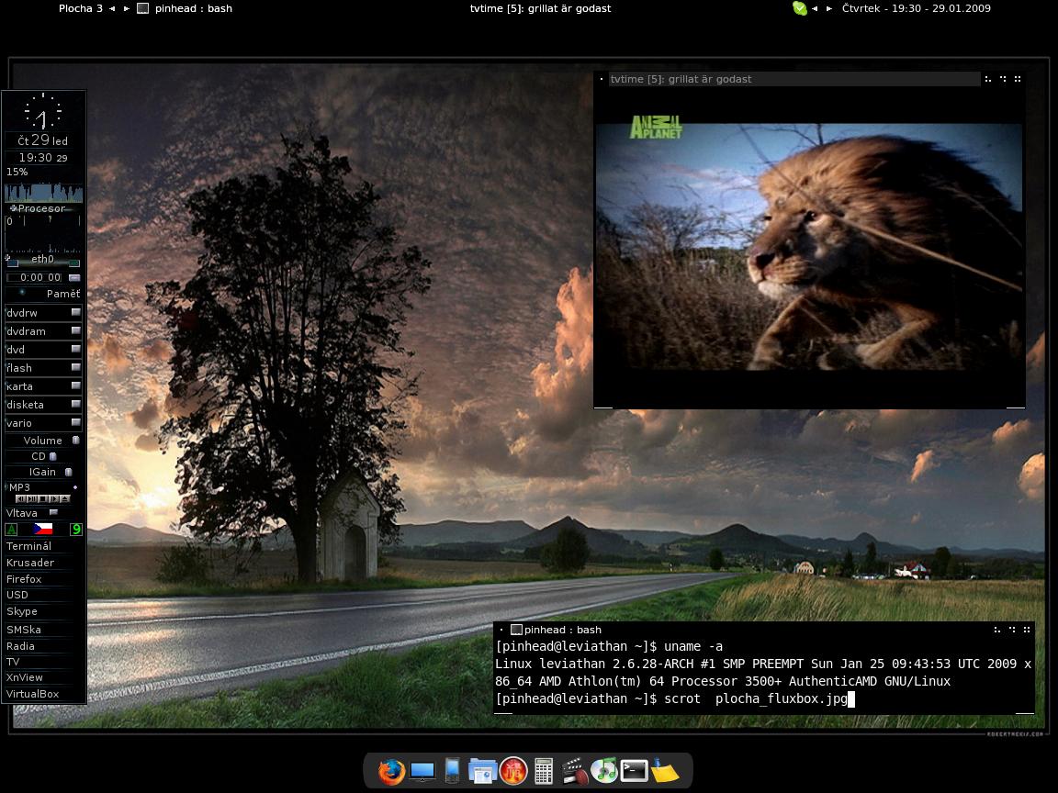Launch Radia from the side panel
Screen dimensions: 1058x793
pyautogui.click(x=21, y=646)
